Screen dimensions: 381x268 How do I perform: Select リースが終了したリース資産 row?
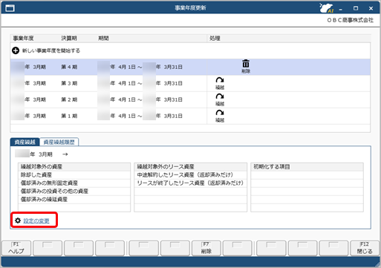[190, 183]
